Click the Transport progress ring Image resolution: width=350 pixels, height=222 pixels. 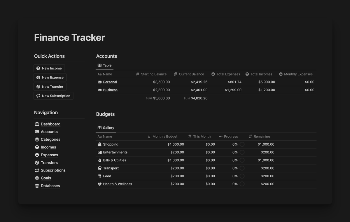[242, 168]
